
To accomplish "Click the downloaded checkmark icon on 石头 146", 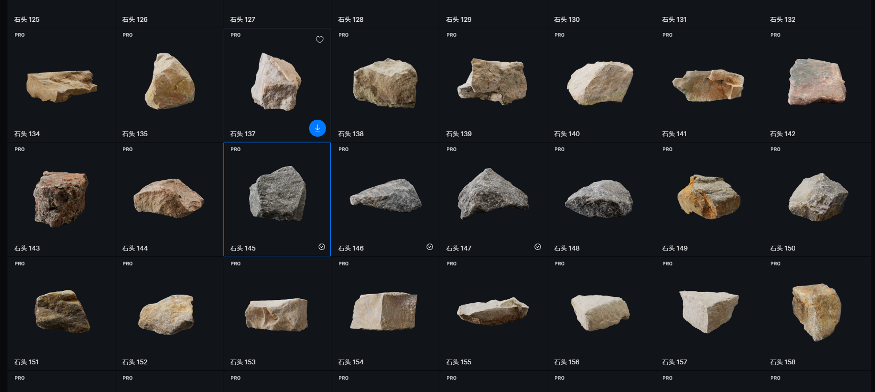I will click(x=430, y=247).
